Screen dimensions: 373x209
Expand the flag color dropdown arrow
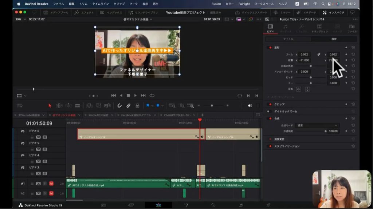153,105
